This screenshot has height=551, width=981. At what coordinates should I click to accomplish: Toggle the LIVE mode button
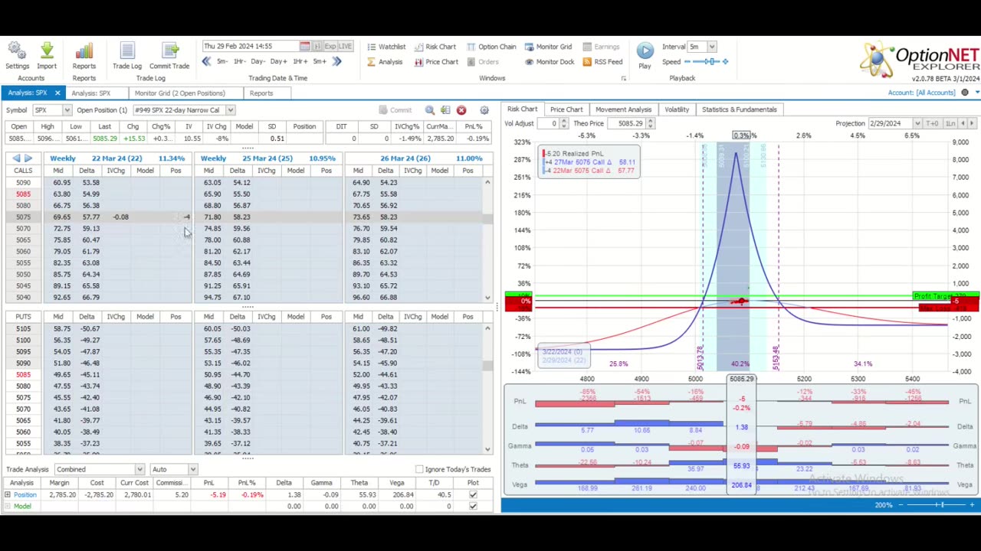pos(346,47)
